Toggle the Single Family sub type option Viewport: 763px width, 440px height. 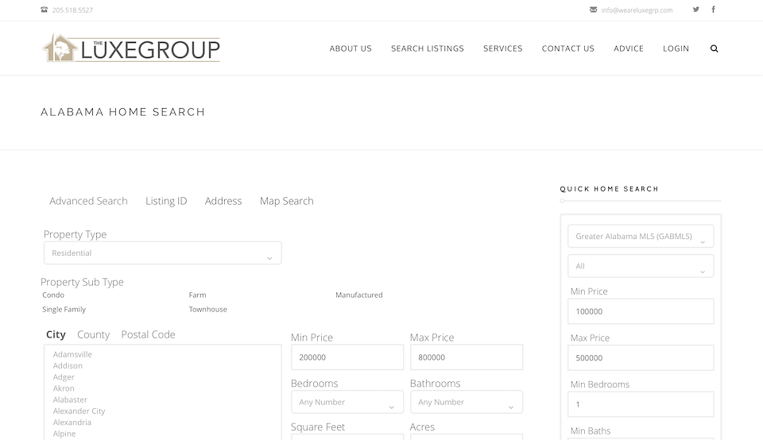(64, 310)
